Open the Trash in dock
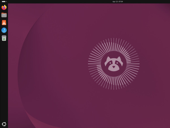This screenshot has height=128, width=170. click(x=4, y=38)
